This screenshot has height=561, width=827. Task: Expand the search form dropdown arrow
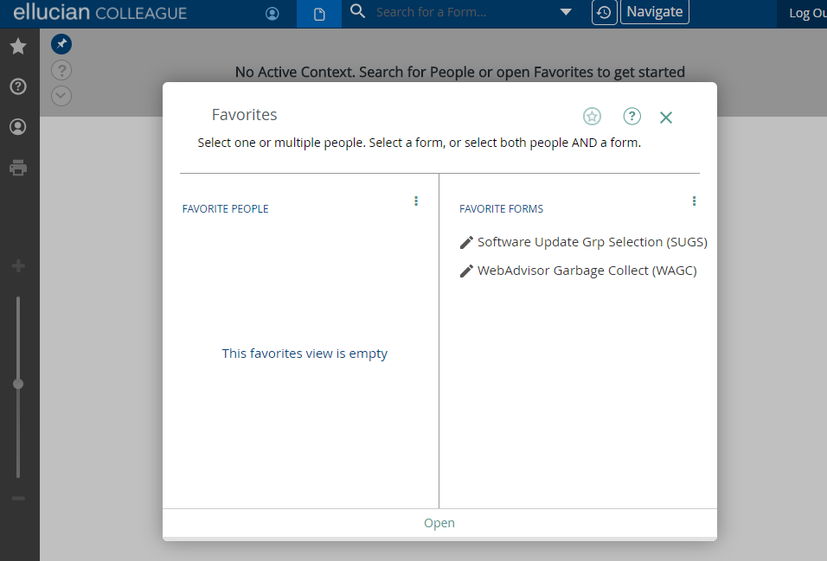[x=566, y=11]
